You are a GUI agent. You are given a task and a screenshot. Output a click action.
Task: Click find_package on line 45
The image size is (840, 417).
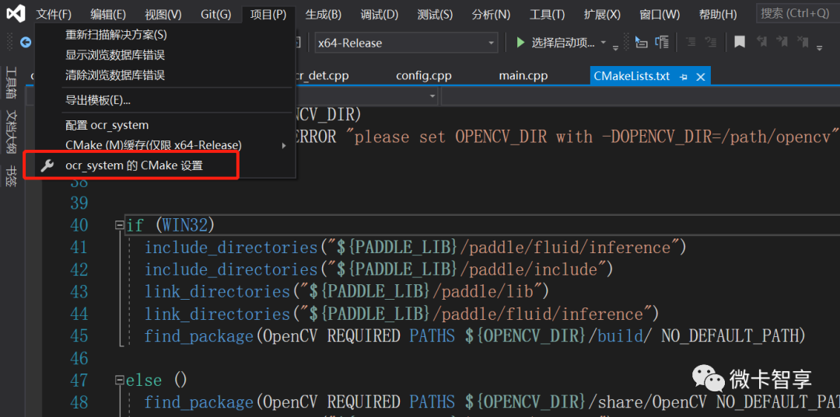[199, 336]
